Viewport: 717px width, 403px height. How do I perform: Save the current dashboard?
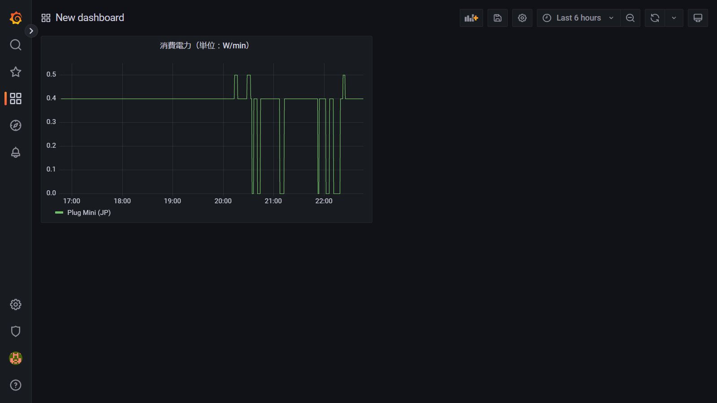point(497,18)
